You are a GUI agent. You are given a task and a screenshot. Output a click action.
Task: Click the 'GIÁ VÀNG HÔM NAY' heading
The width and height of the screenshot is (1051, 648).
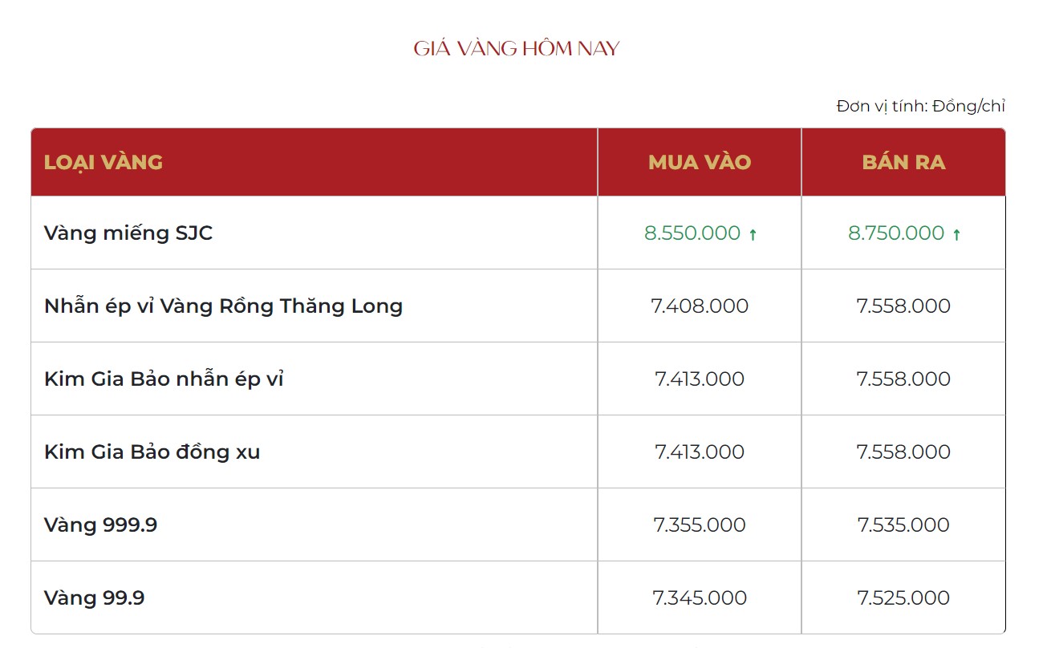pos(517,48)
